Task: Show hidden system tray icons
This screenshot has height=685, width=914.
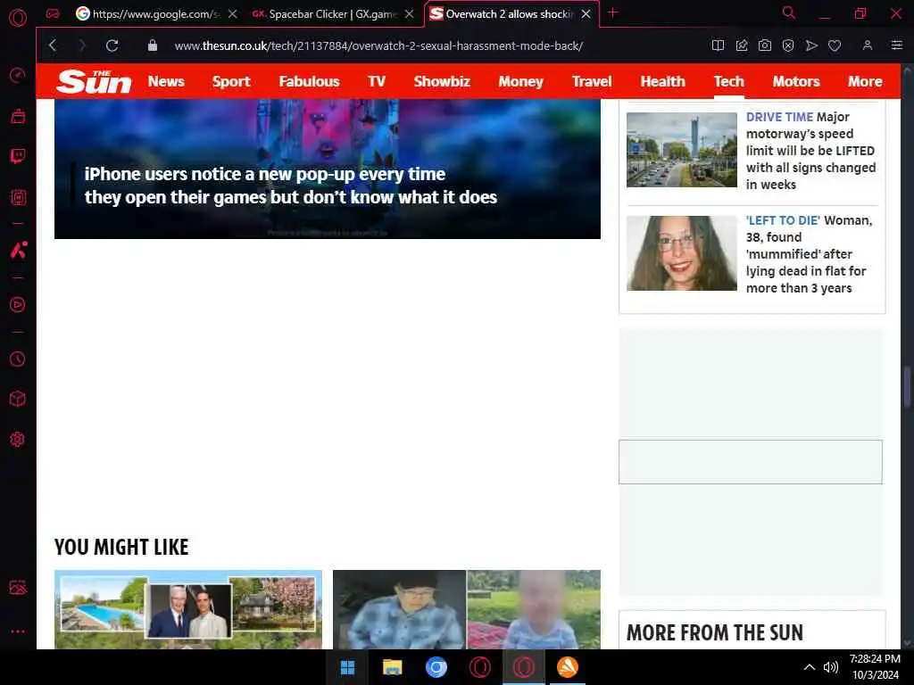Action: point(809,667)
